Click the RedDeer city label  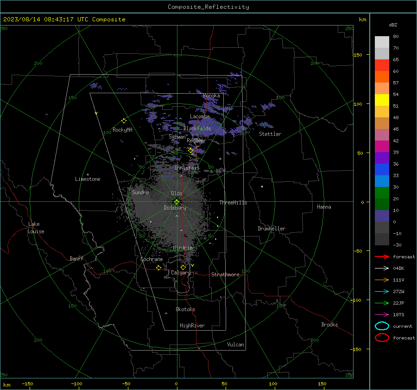(196, 141)
